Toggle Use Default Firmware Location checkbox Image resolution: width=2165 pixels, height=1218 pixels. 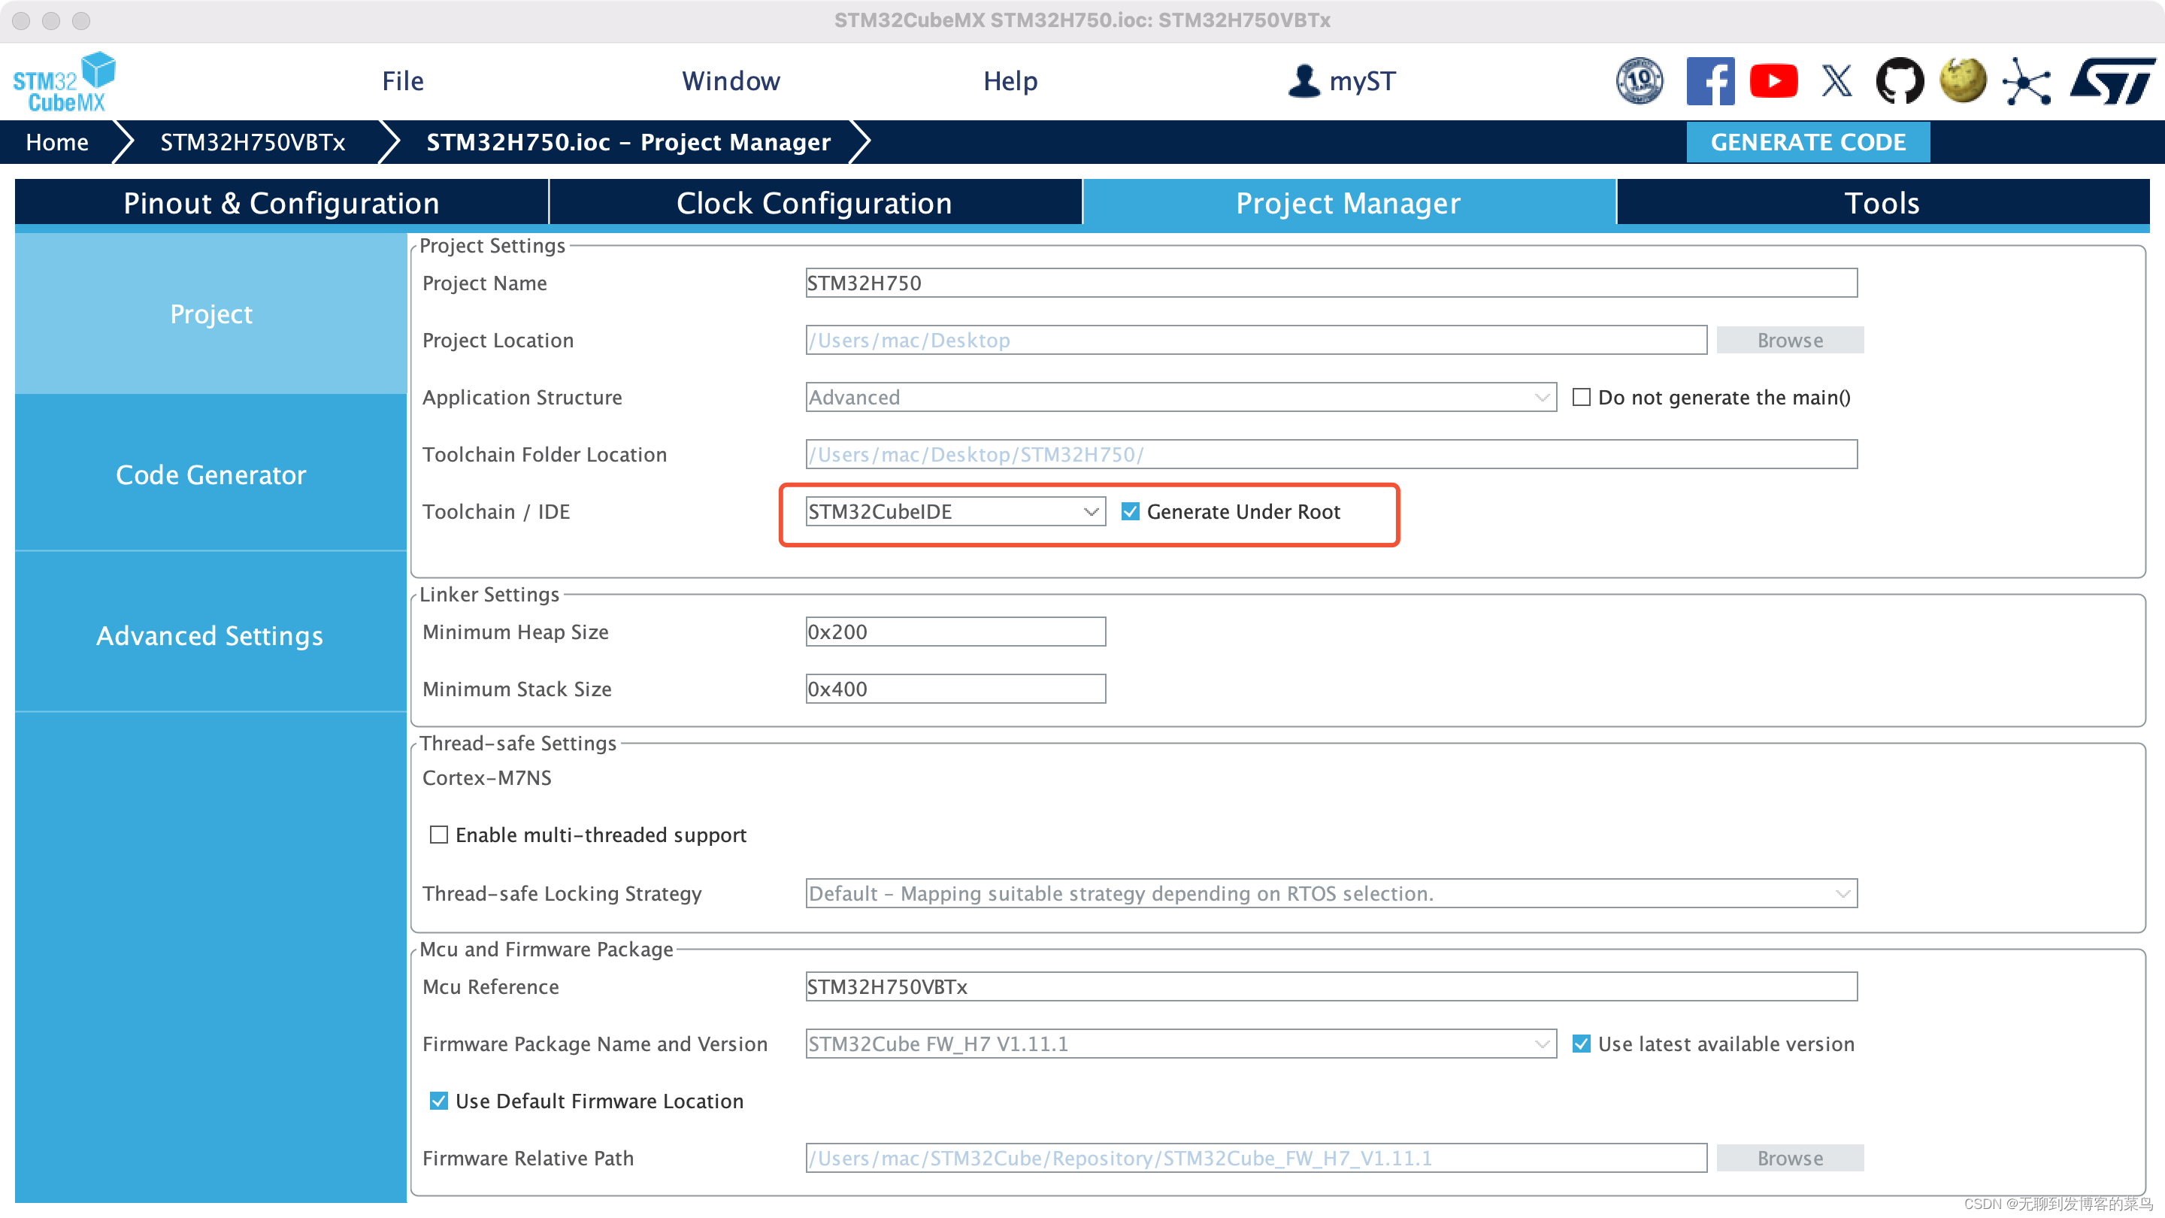[438, 1101]
